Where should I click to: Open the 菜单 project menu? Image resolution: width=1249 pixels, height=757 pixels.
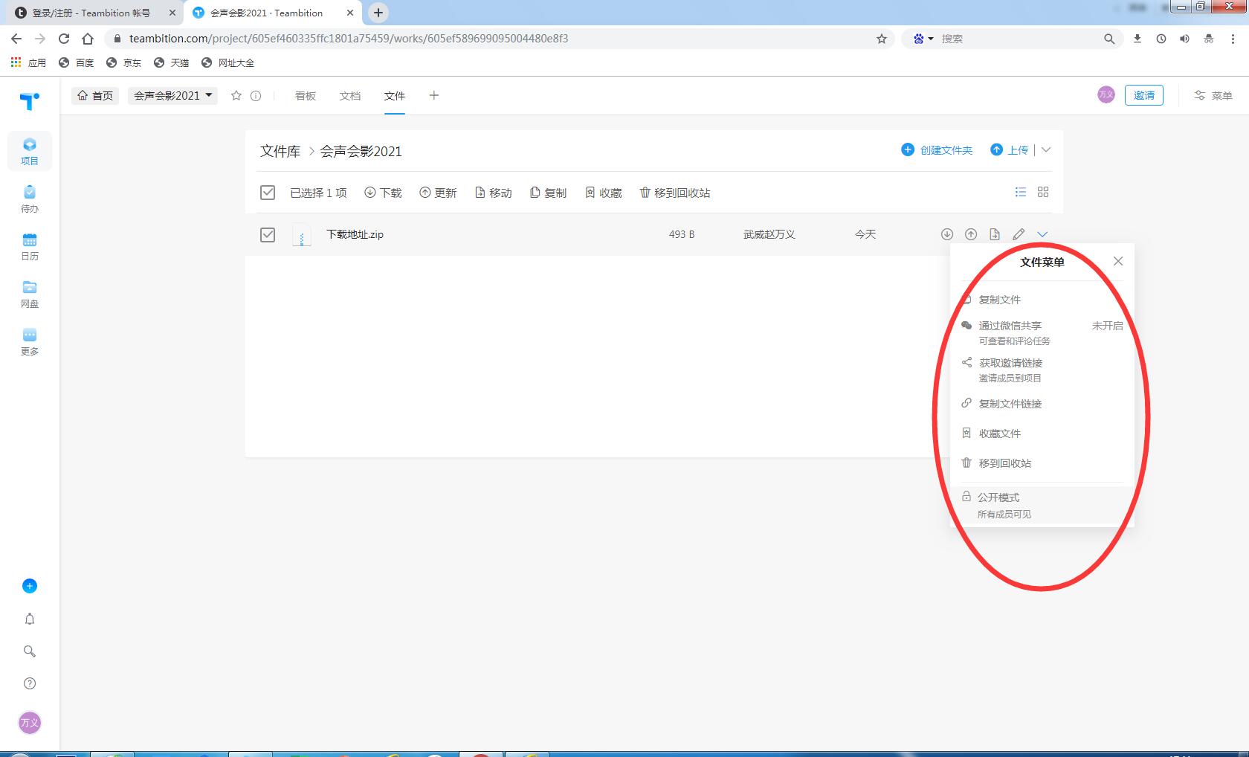pyautogui.click(x=1213, y=95)
